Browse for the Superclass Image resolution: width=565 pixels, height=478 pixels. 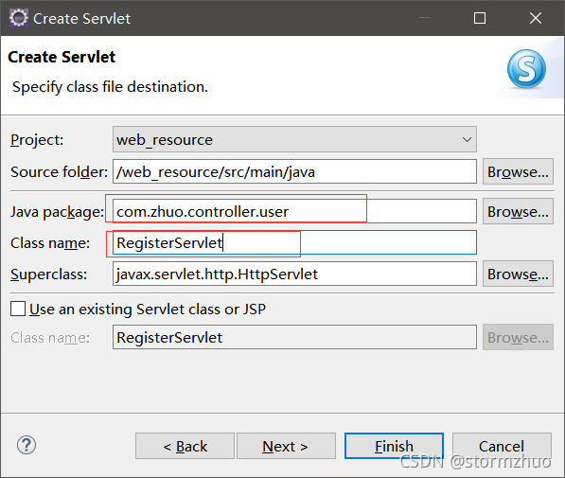click(x=518, y=274)
